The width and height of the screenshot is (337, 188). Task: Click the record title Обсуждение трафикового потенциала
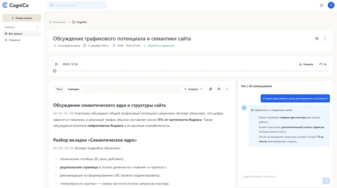pos(122,38)
